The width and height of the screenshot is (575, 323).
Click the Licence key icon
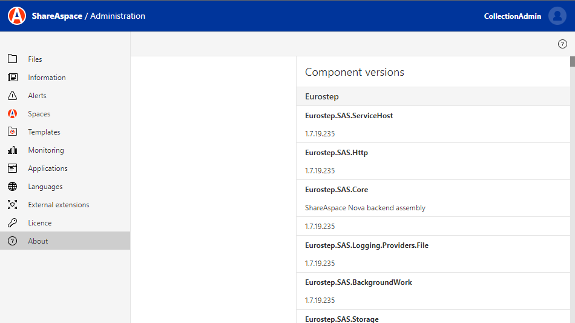tap(12, 222)
